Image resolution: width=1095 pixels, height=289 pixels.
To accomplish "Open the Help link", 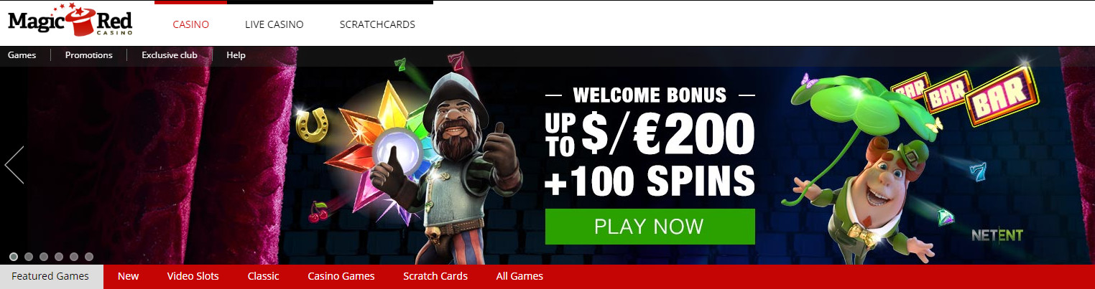I will pos(236,55).
